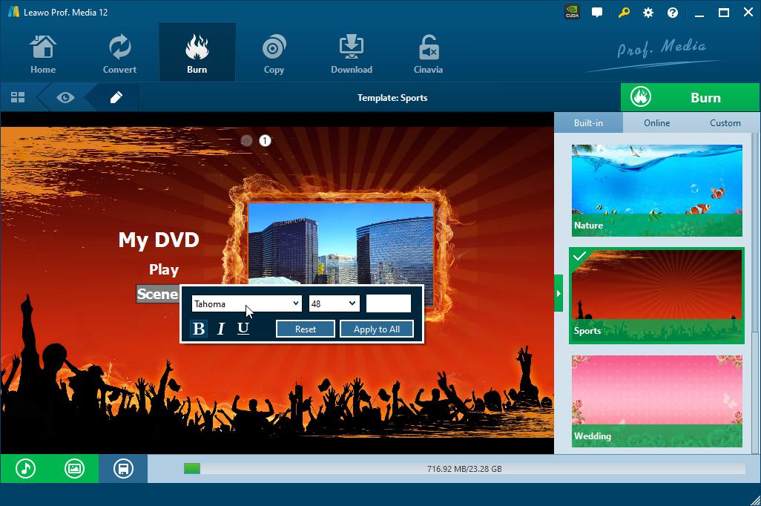Open the Cinavia removal module

click(x=428, y=54)
